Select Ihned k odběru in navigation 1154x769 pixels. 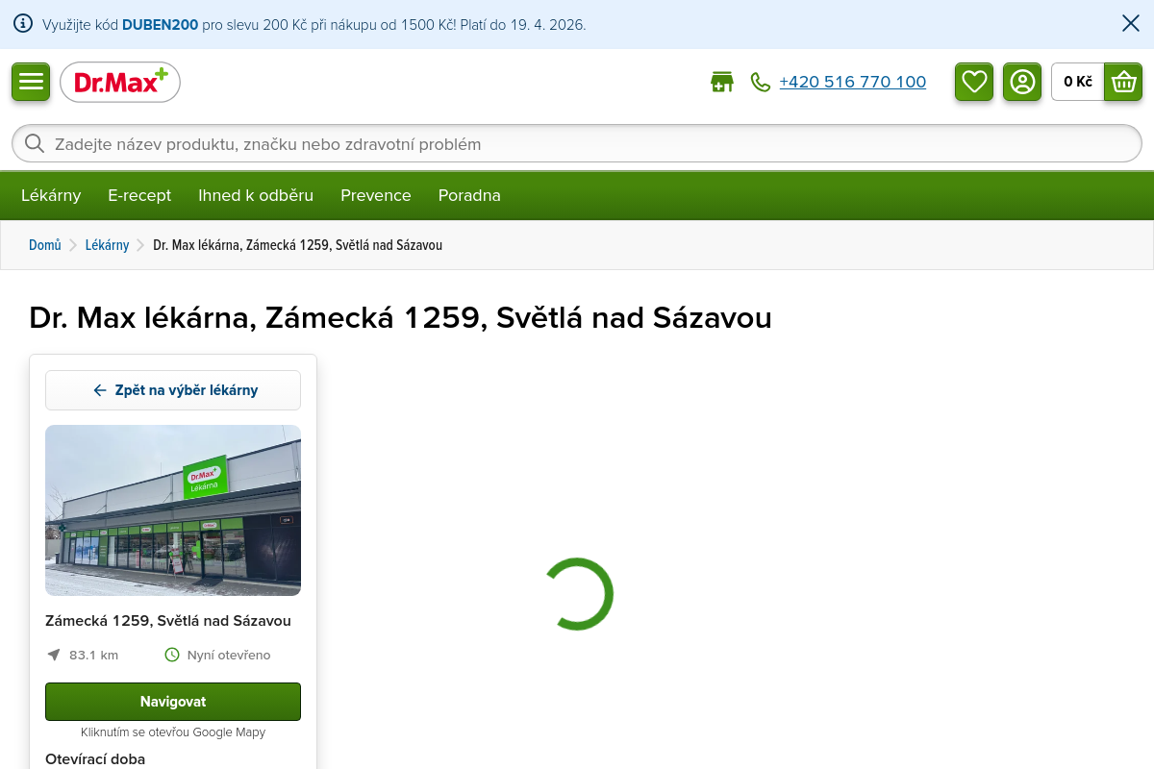click(x=256, y=195)
